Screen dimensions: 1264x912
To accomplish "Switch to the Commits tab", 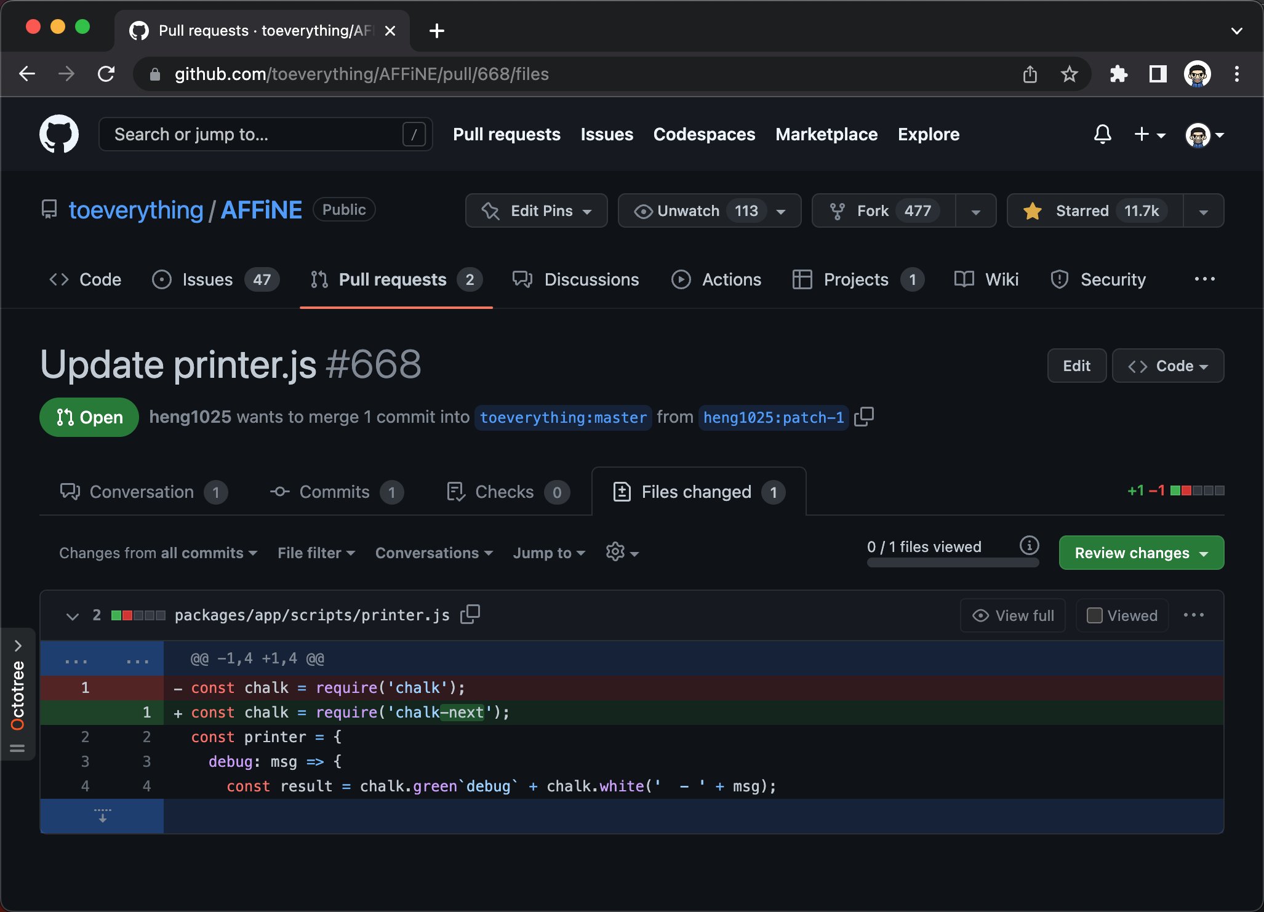I will click(x=337, y=492).
